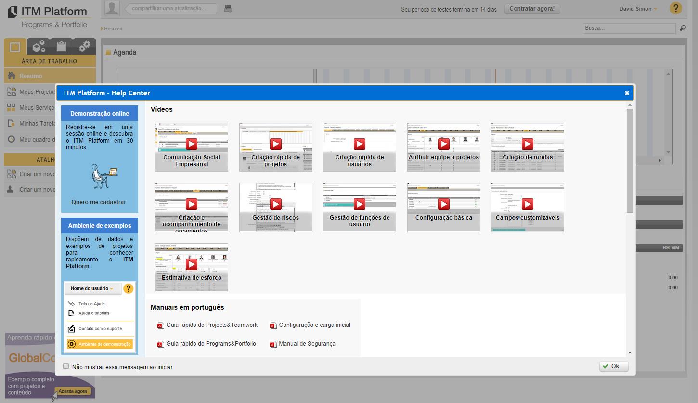Open Resumo in the sidebar

coord(50,76)
